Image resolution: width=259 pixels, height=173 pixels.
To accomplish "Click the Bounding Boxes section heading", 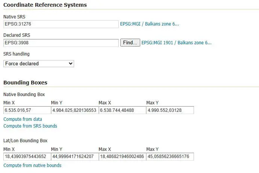I will [x=25, y=83].
